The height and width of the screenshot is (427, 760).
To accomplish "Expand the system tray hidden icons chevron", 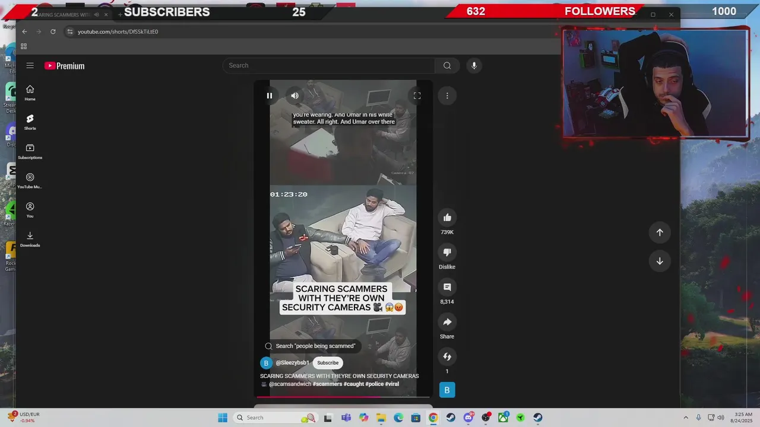I will [686, 418].
